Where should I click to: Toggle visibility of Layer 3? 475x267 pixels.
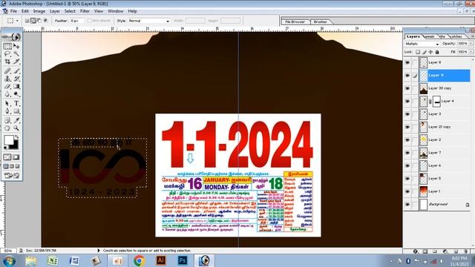click(x=407, y=114)
